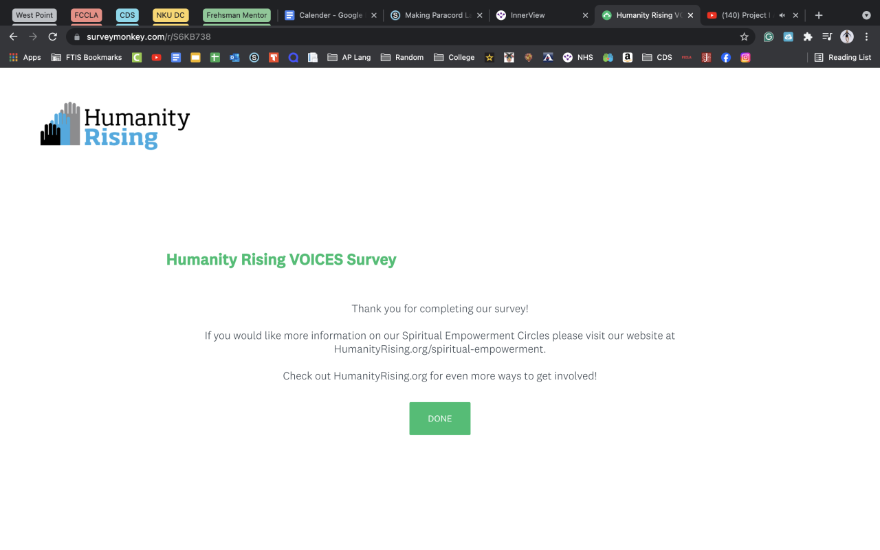Open the media controls icon in toolbar
This screenshot has width=880, height=550.
(827, 36)
